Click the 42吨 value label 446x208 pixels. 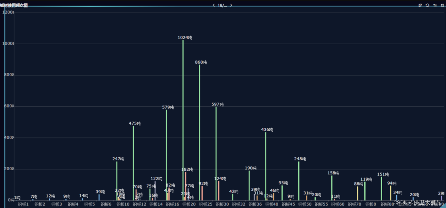pyautogui.click(x=234, y=192)
